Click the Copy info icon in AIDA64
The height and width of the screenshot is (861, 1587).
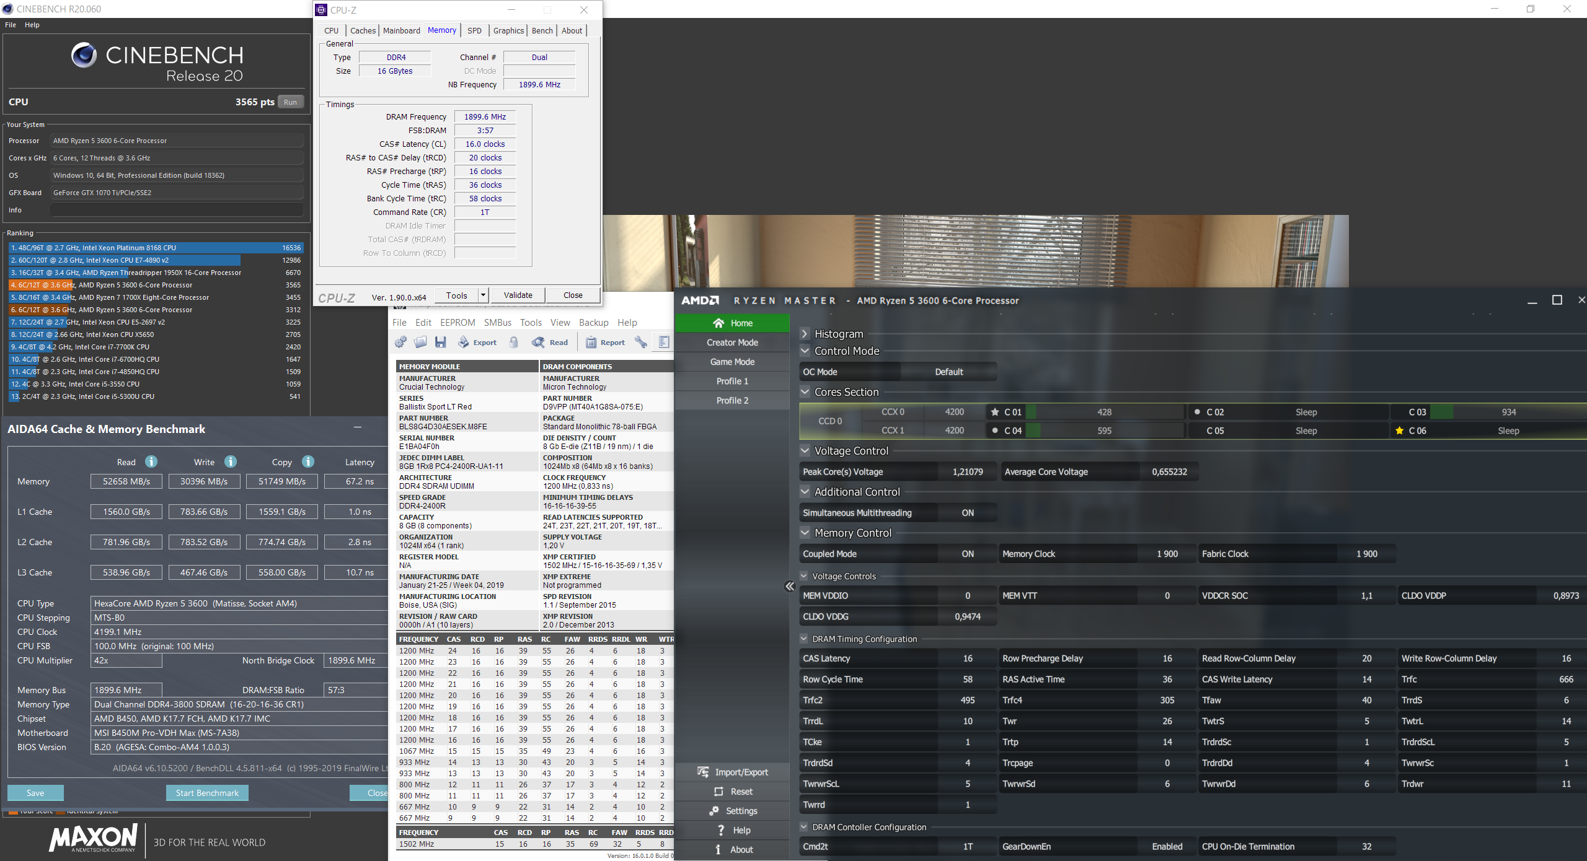click(308, 461)
